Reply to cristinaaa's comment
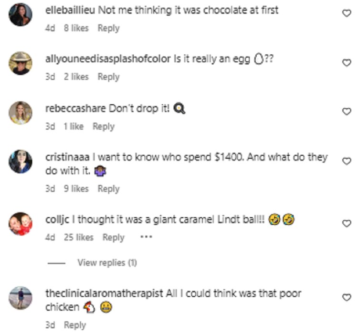This screenshot has width=358, height=333. click(108, 189)
